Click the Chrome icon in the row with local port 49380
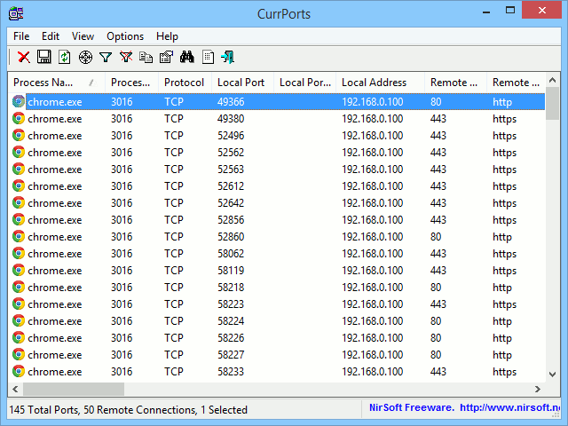 (x=19, y=118)
